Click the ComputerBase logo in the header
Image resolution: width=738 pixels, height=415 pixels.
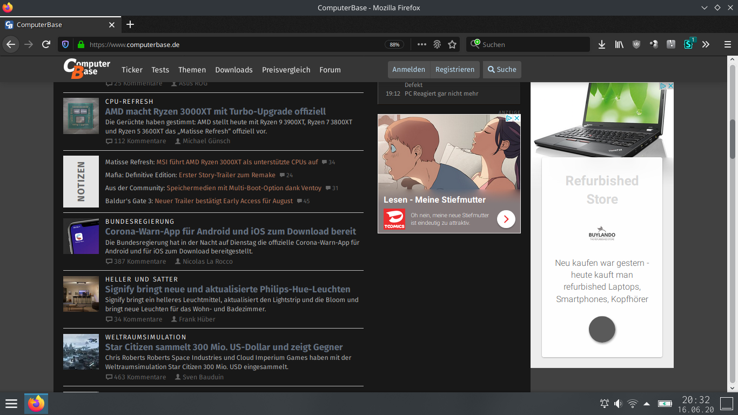[x=86, y=69]
